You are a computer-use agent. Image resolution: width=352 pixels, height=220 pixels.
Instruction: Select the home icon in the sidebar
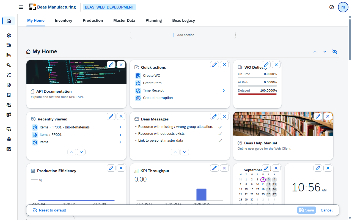tap(9, 21)
